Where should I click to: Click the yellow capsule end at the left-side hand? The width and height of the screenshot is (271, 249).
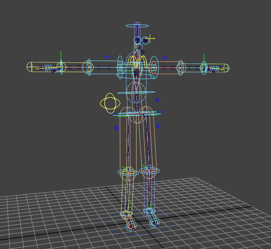coord(29,67)
